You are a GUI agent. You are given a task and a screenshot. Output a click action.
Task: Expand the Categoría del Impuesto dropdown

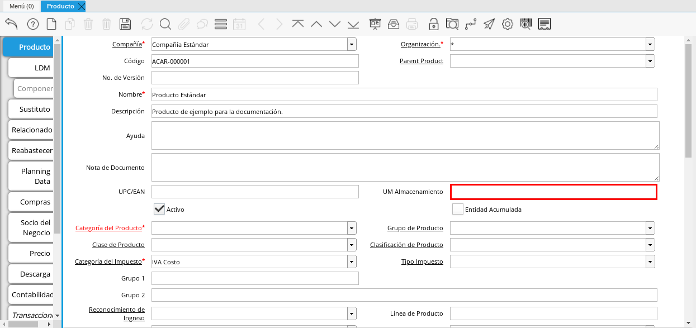[352, 262]
